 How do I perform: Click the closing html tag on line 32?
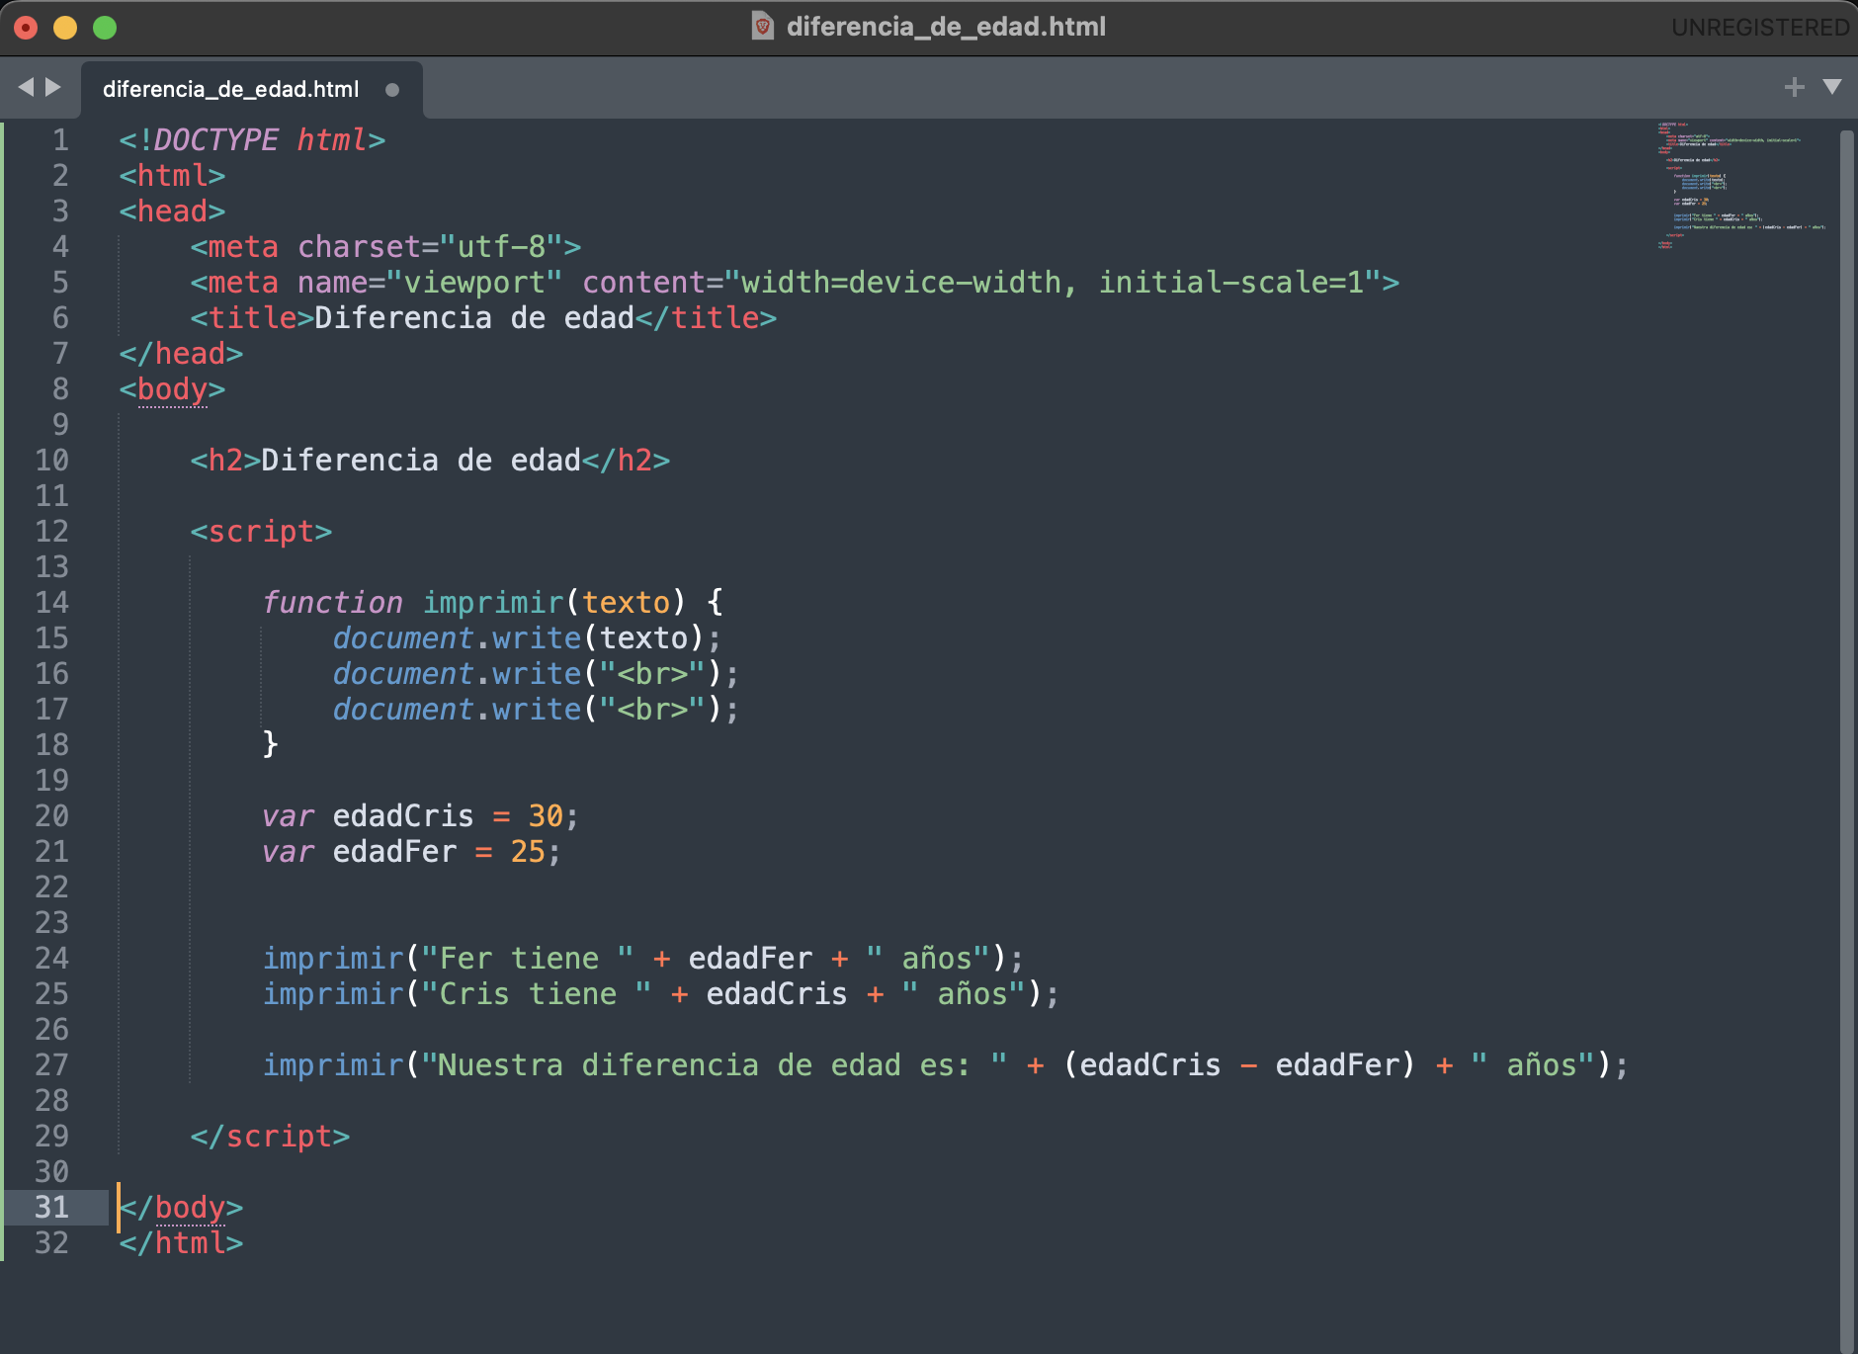click(x=181, y=1242)
